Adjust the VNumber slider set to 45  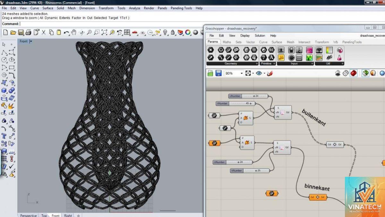coord(236,104)
